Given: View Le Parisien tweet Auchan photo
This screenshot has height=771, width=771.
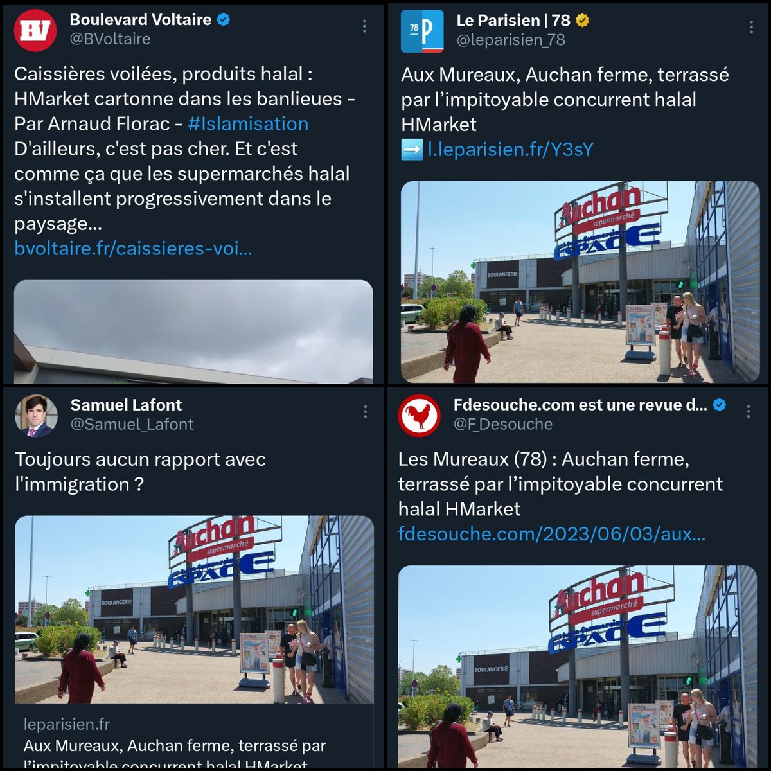Looking at the screenshot, I should 580,282.
